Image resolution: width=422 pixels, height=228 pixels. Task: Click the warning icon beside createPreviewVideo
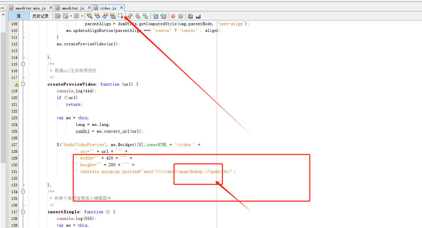[16, 84]
